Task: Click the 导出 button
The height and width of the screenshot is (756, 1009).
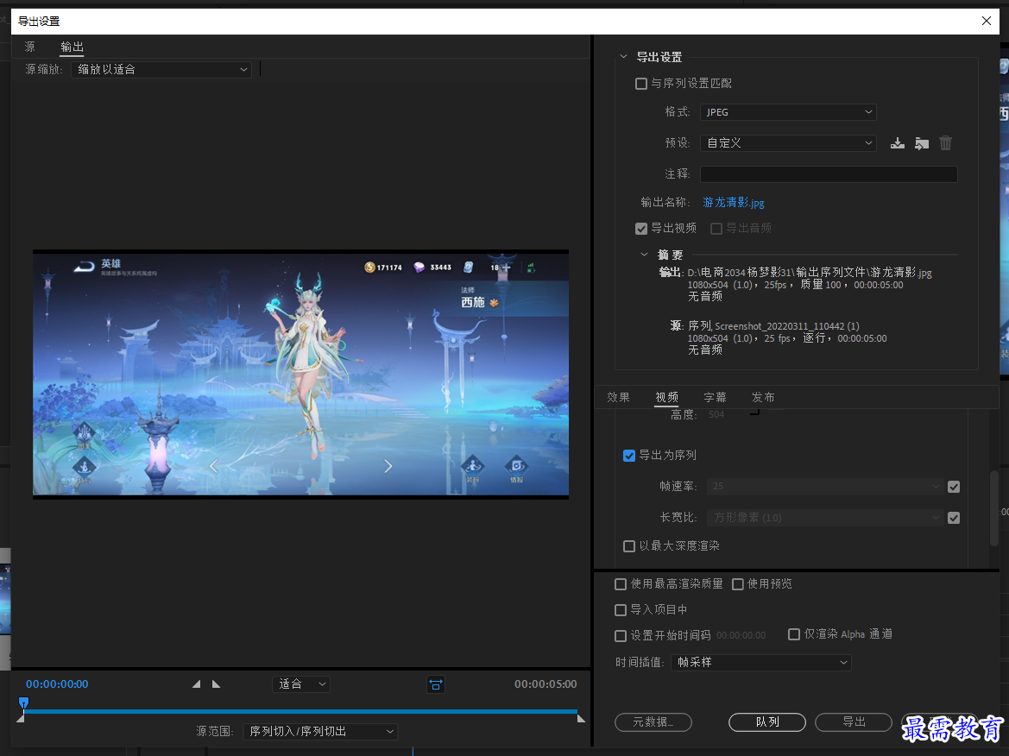Action: pyautogui.click(x=854, y=722)
